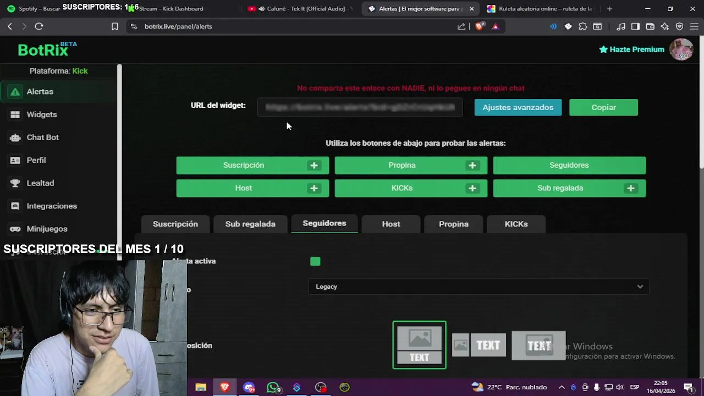Open a new browser tab

[609, 9]
